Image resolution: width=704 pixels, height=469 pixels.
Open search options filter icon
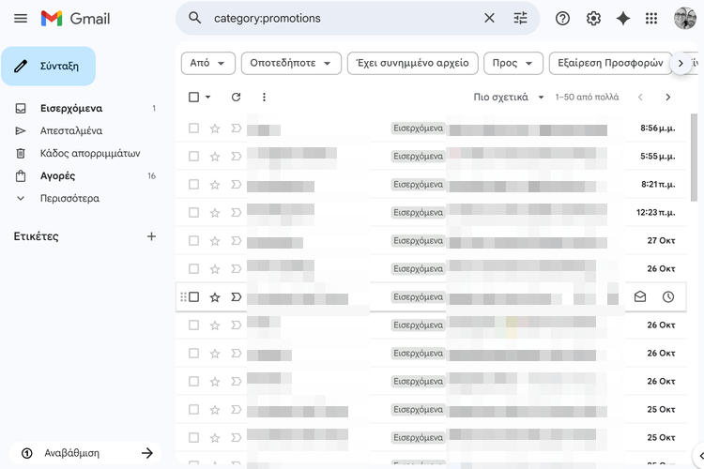tap(520, 18)
